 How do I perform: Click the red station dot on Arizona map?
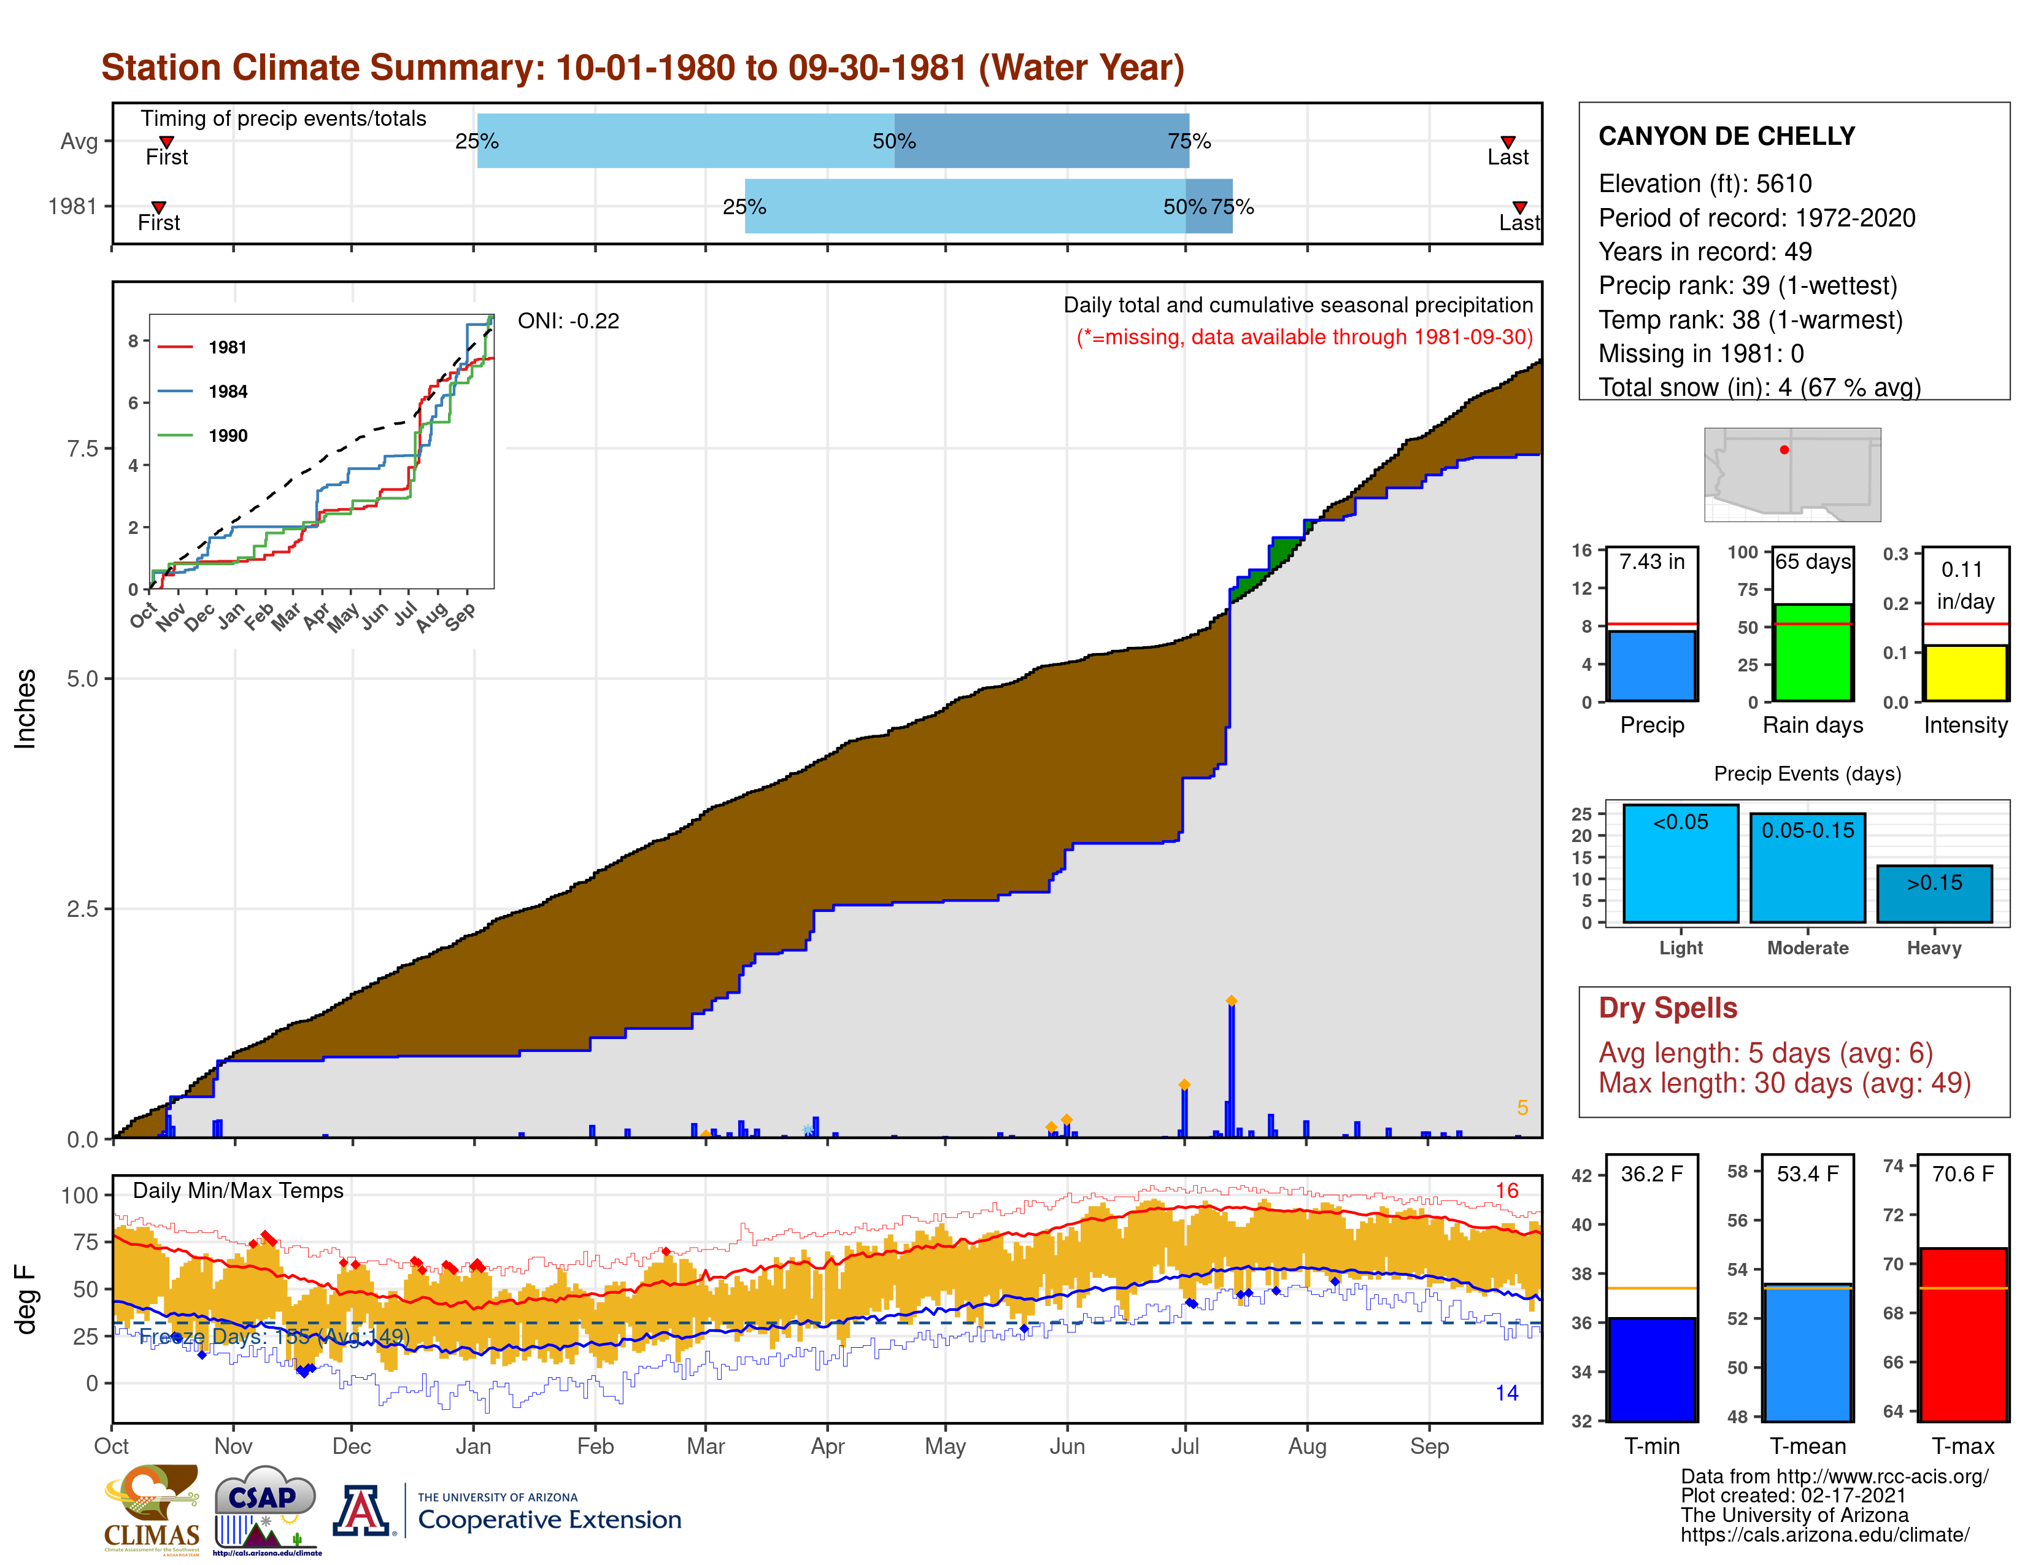1784,450
